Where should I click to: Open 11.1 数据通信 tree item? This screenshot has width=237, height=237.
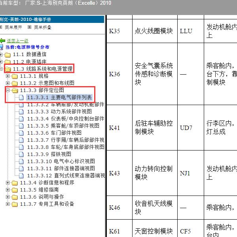[x=30, y=54]
